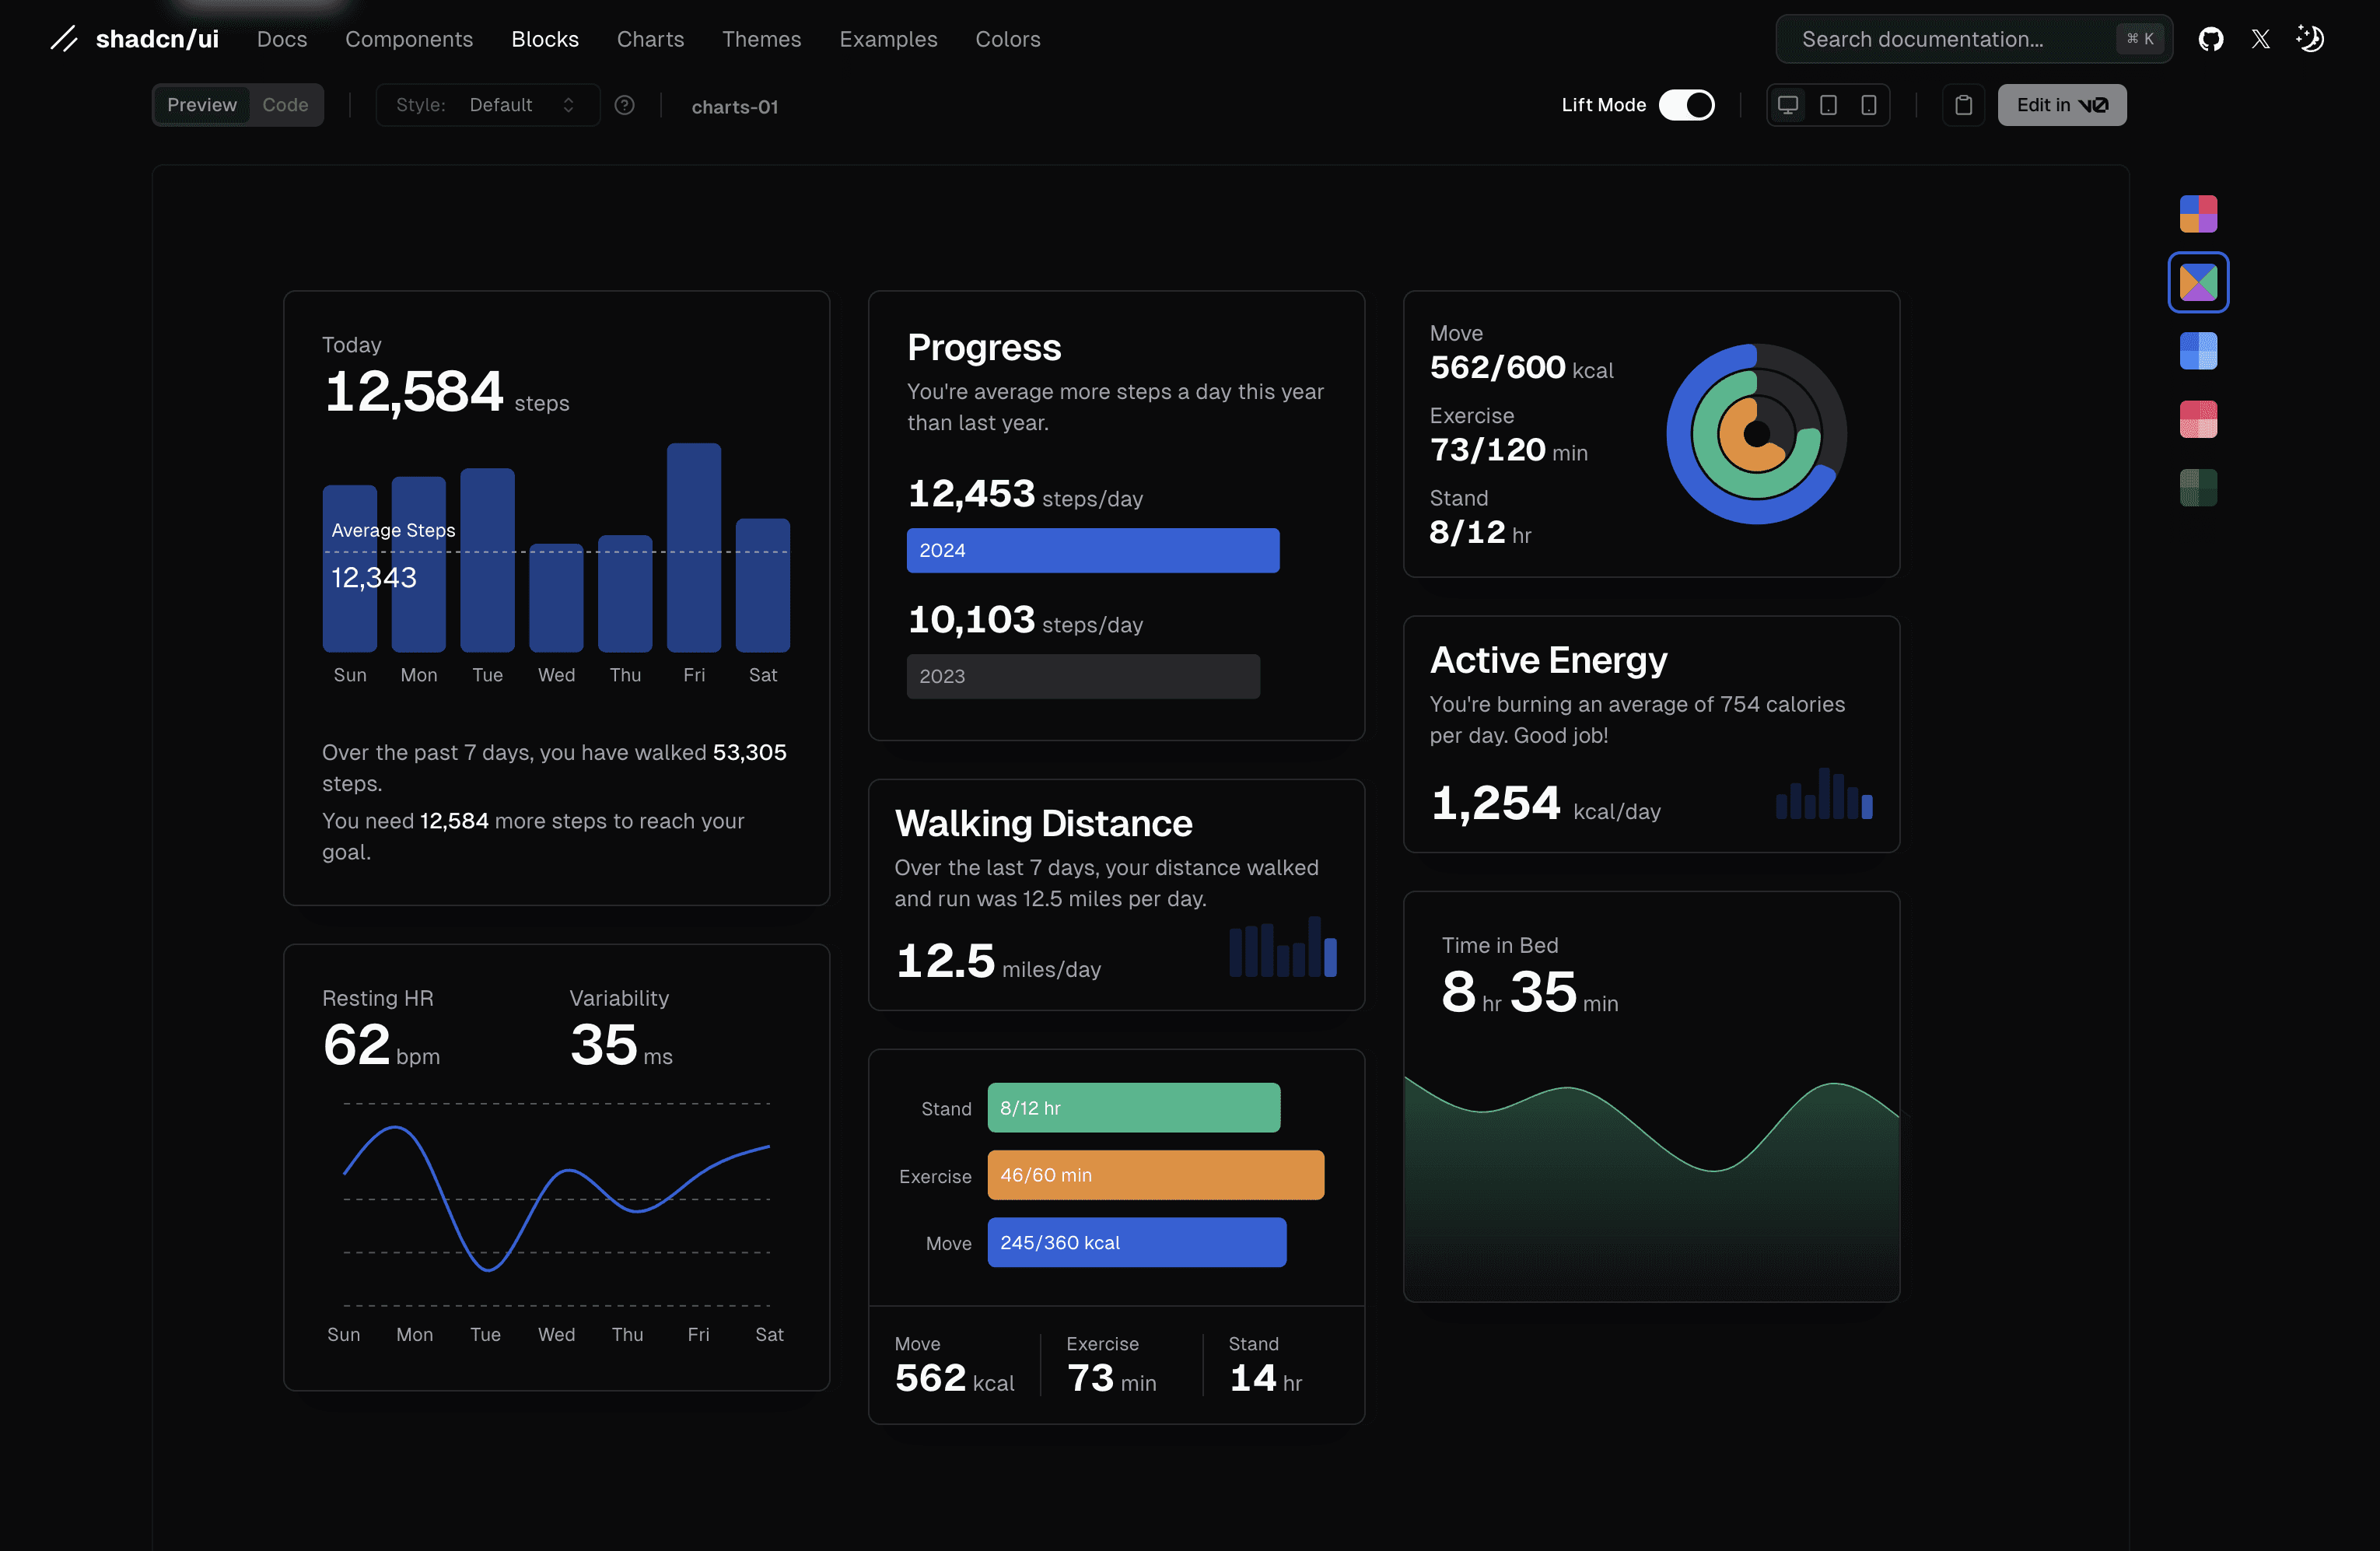Copy block code with clipboard icon
This screenshot has width=2380, height=1551.
[x=1963, y=105]
